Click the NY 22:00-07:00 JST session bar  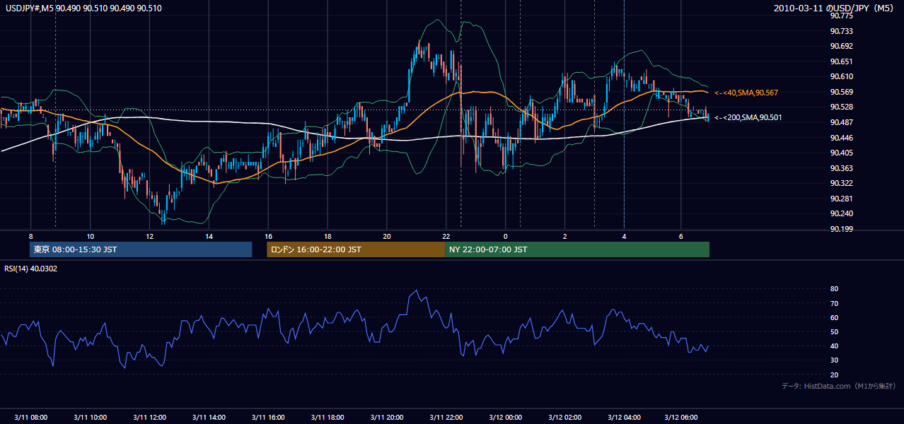pyautogui.click(x=577, y=249)
